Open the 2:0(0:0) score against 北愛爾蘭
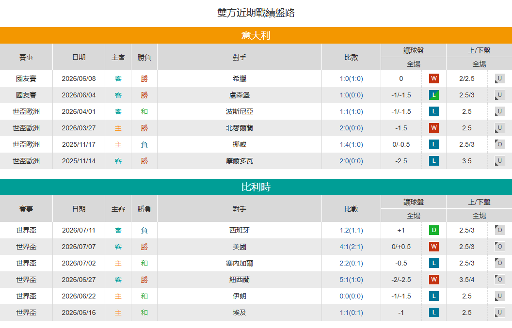This screenshot has width=512, height=328. [x=351, y=128]
